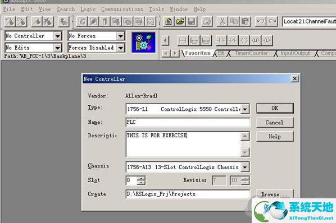Close the New Controller dialog with X

click(x=294, y=78)
